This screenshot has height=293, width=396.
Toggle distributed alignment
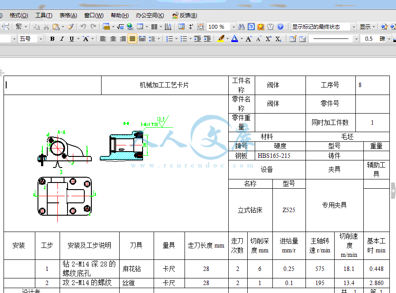click(x=142, y=39)
